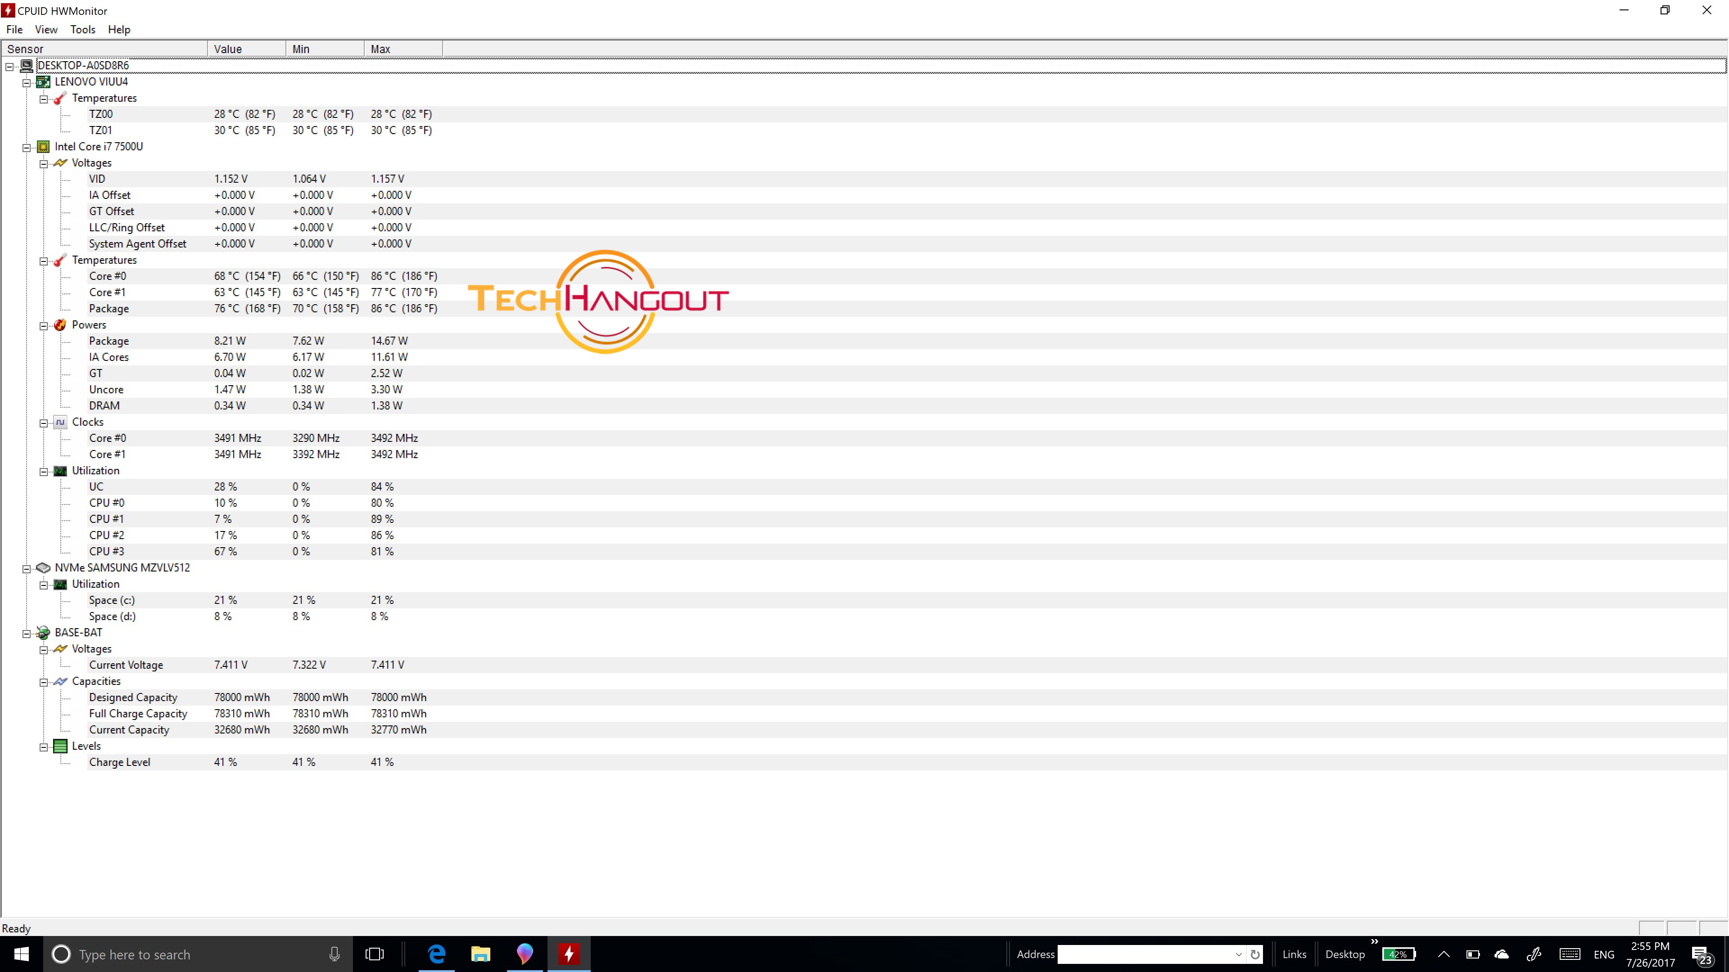Click the ENG language indicator
1729x972 pixels.
coord(1604,954)
